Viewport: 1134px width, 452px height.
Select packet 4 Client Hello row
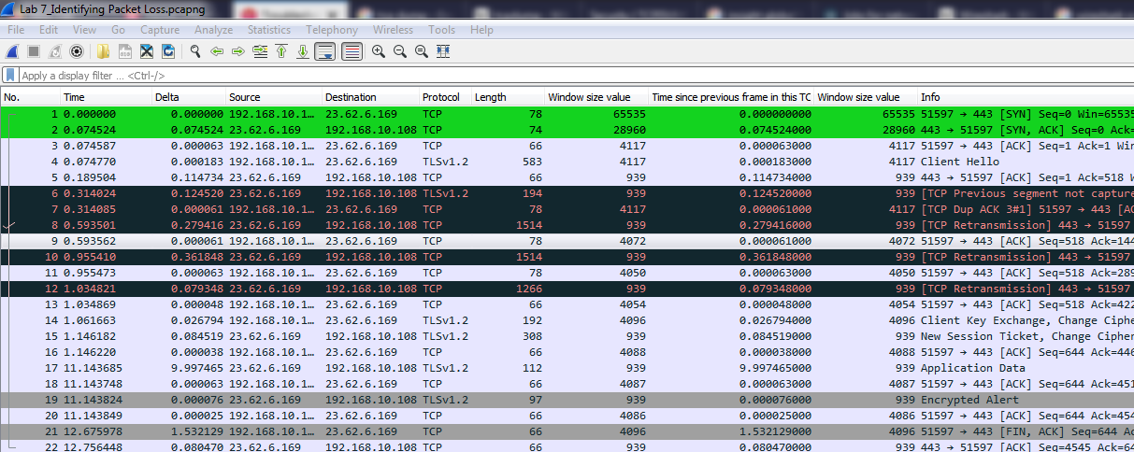[x=567, y=162]
